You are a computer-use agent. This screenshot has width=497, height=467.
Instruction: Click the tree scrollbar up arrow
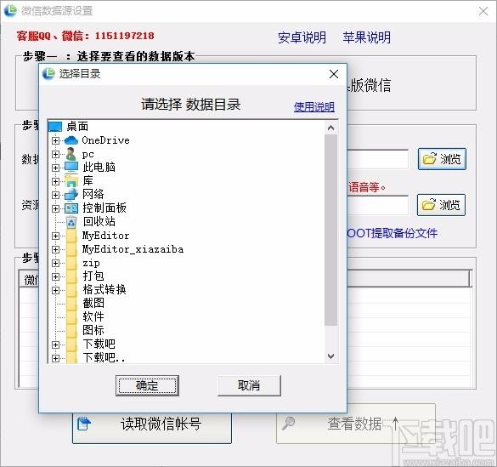pos(331,128)
